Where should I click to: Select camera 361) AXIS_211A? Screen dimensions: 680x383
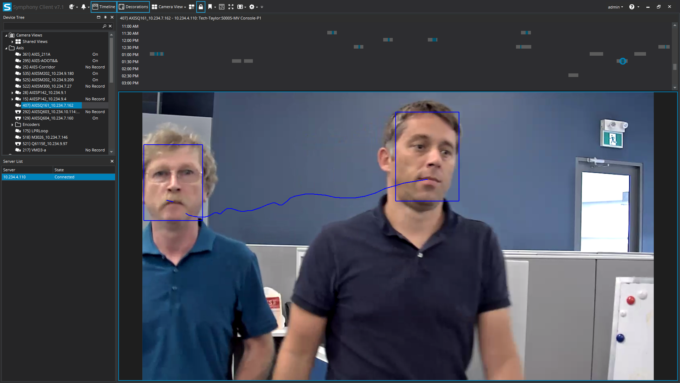point(36,54)
